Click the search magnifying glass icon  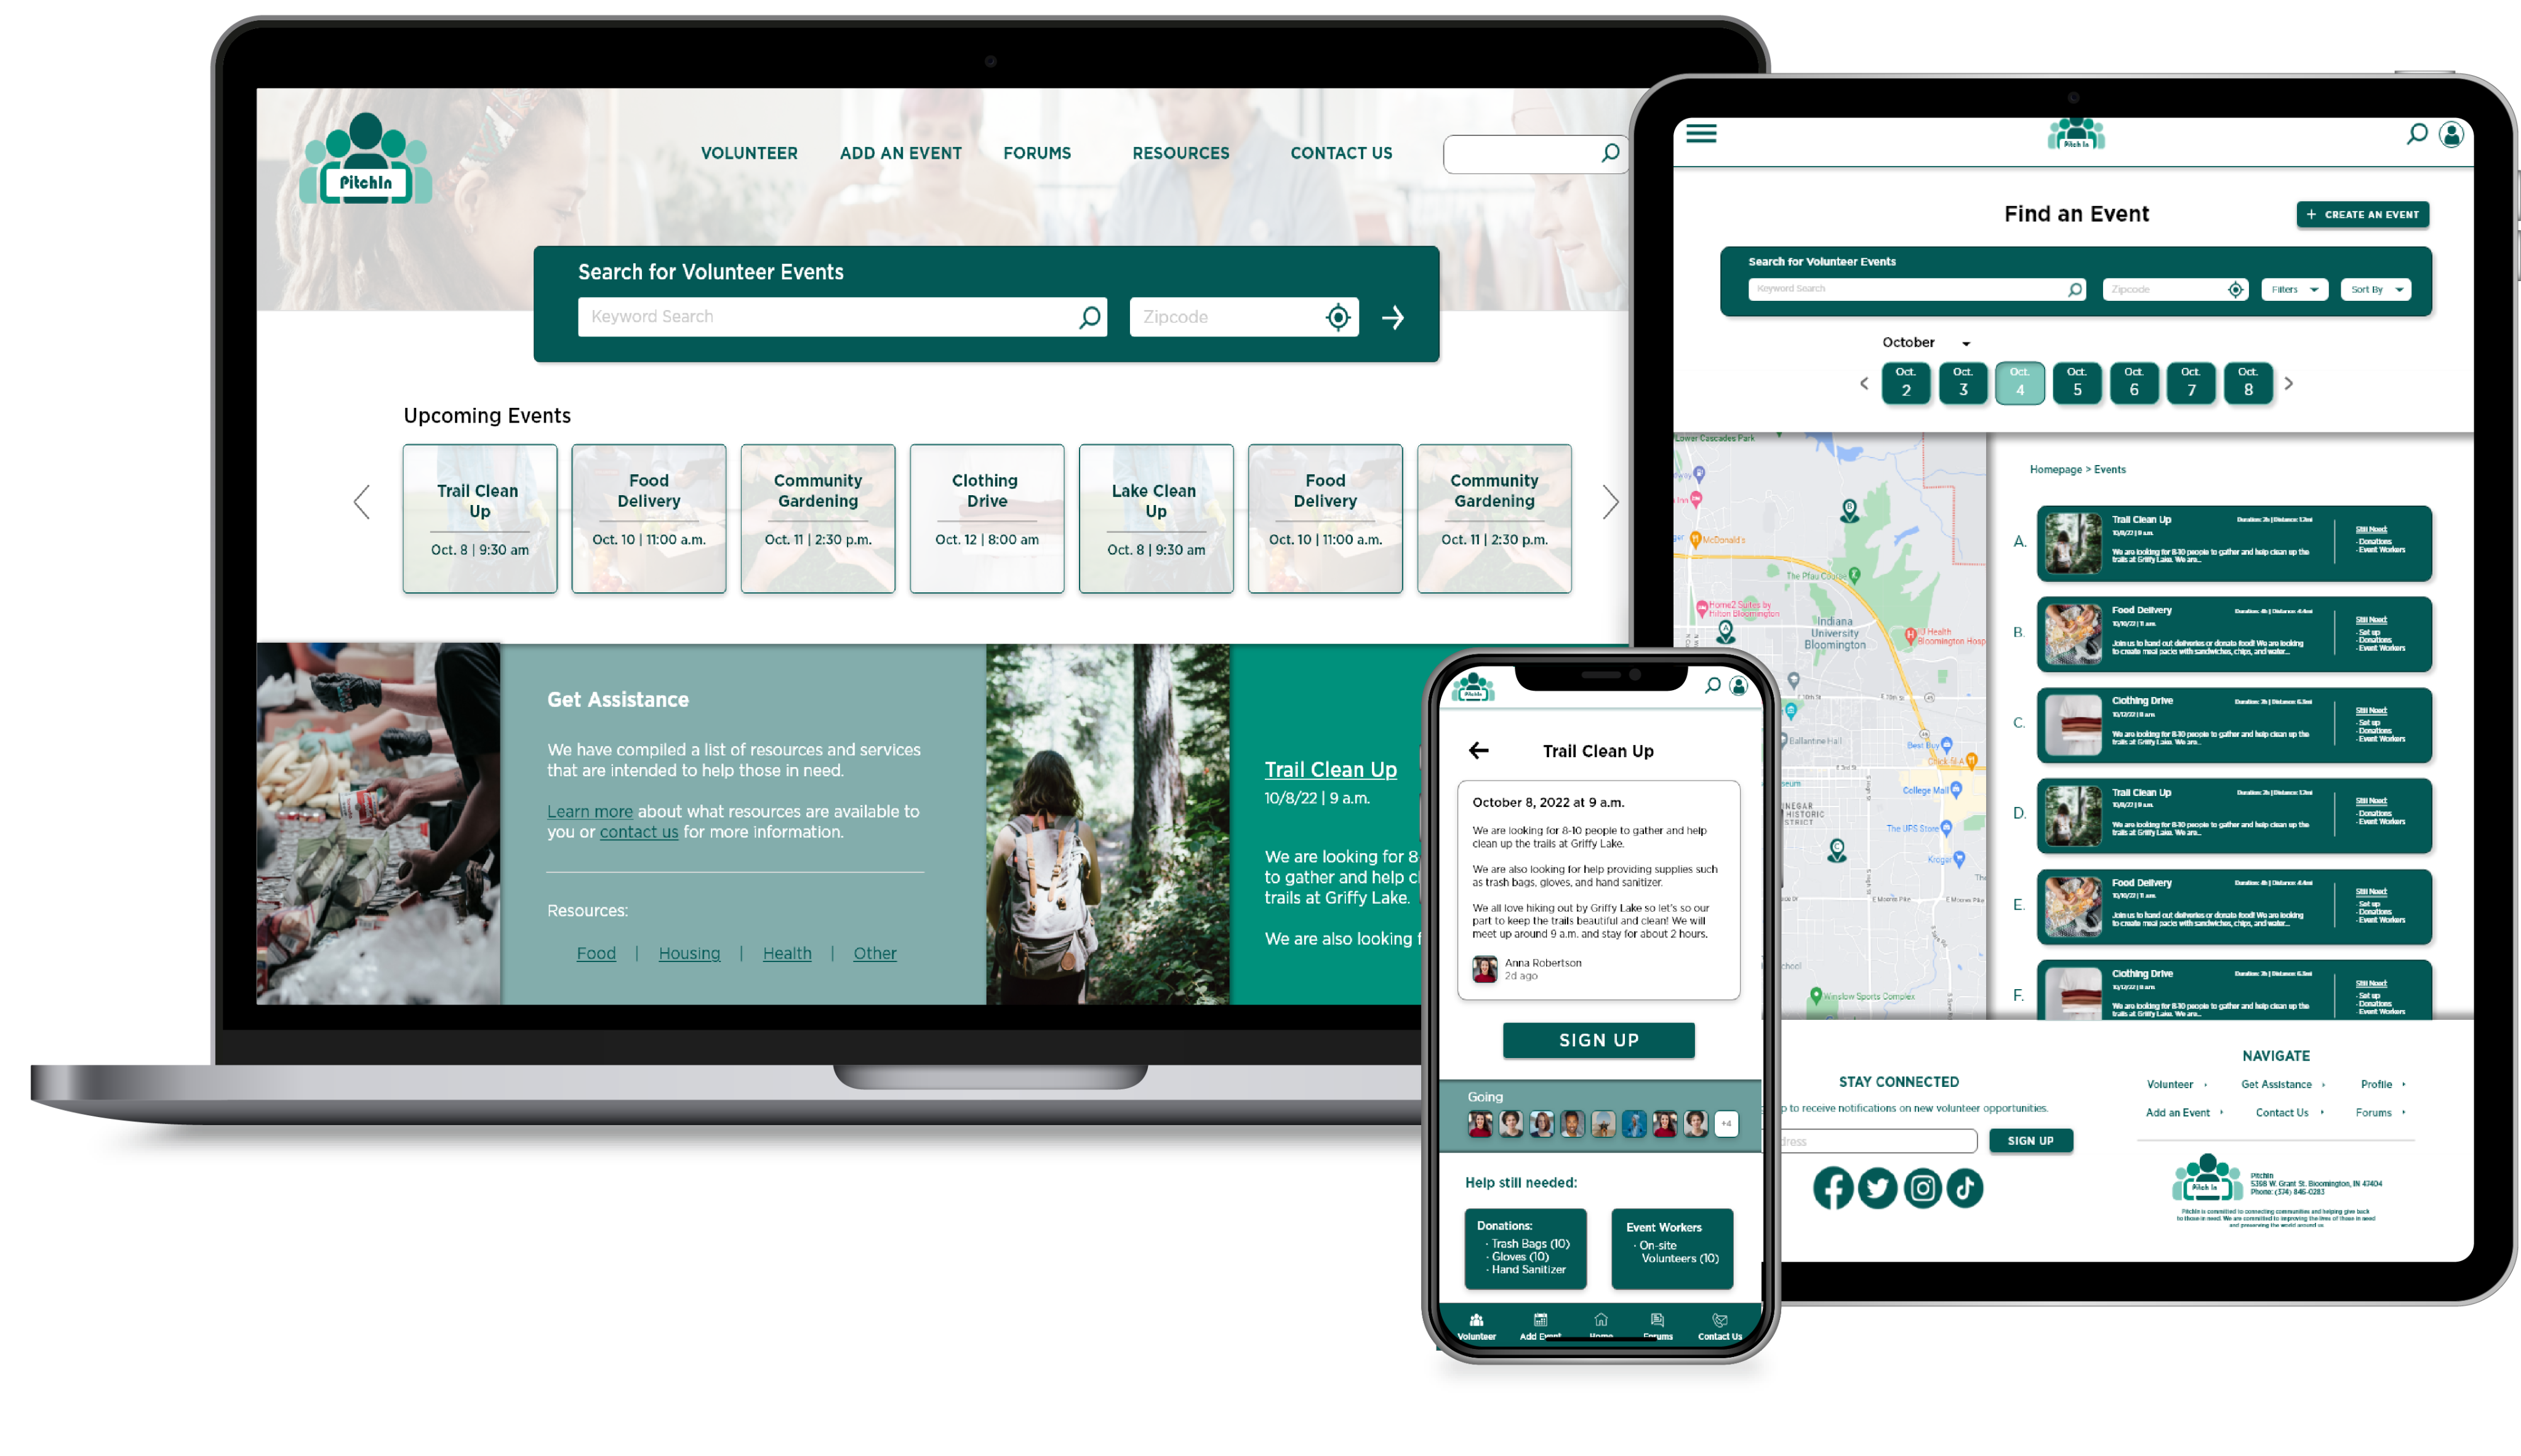(x=1609, y=153)
